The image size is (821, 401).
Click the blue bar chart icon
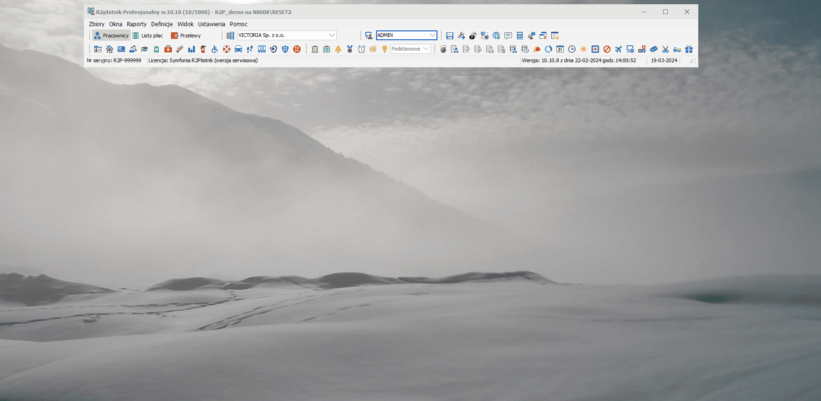pyautogui.click(x=192, y=49)
